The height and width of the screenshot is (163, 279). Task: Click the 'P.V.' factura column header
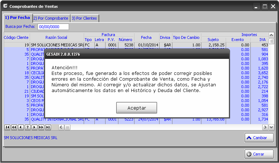111,40
